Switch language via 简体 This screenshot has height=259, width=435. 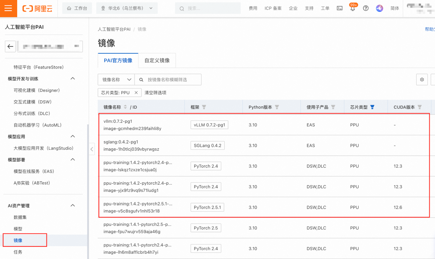(395, 8)
